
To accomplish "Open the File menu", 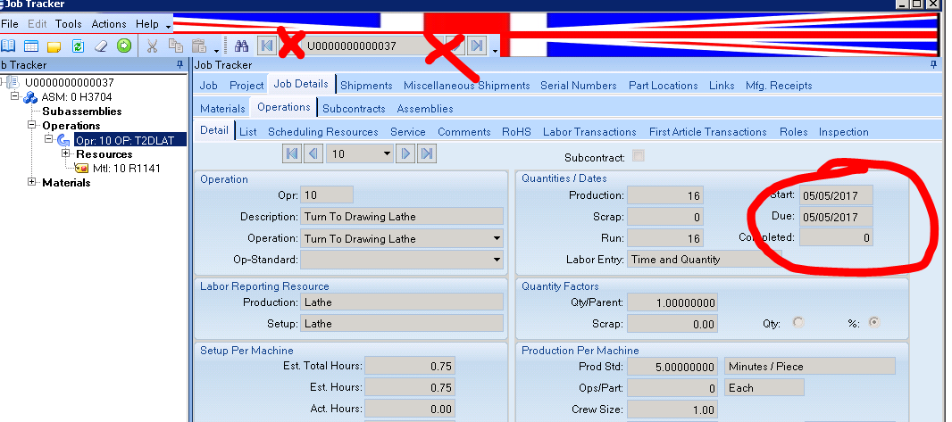I will click(x=10, y=24).
